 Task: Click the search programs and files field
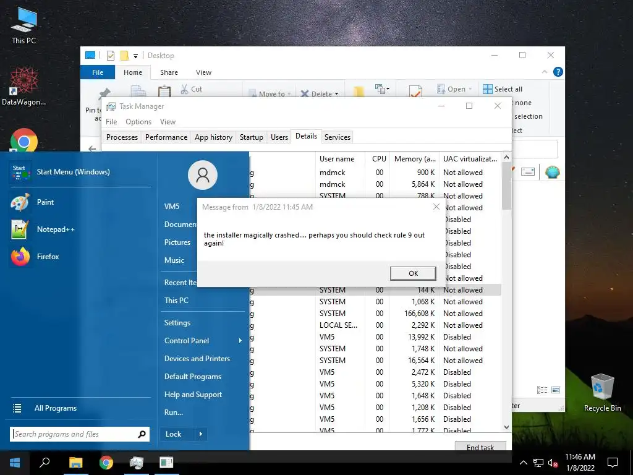(x=75, y=434)
